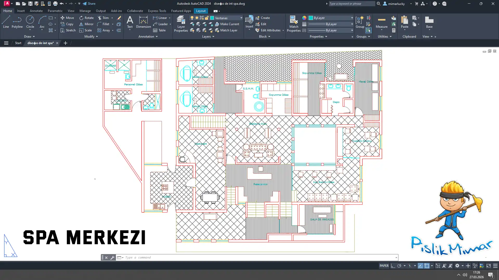
Task: Toggle ortho mode in status bar
Action: (x=393, y=266)
